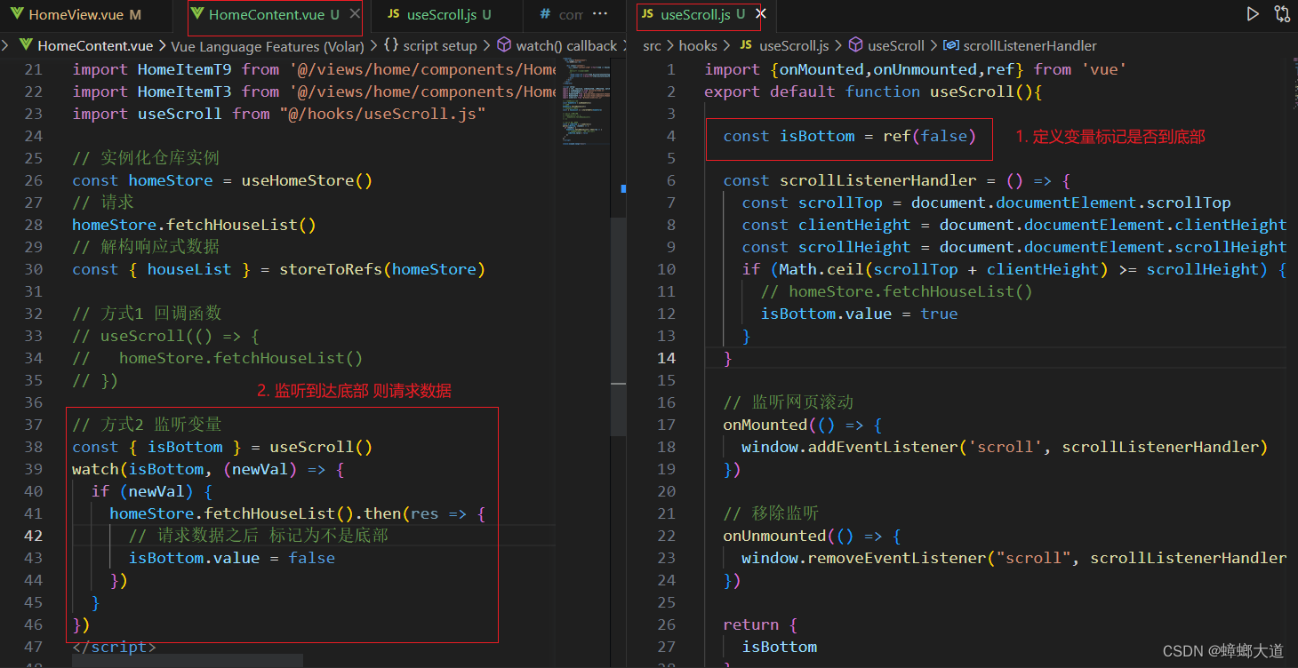1298x668 pixels.
Task: Click 'isBottom.value = true' in useScroll.js
Action: click(859, 314)
